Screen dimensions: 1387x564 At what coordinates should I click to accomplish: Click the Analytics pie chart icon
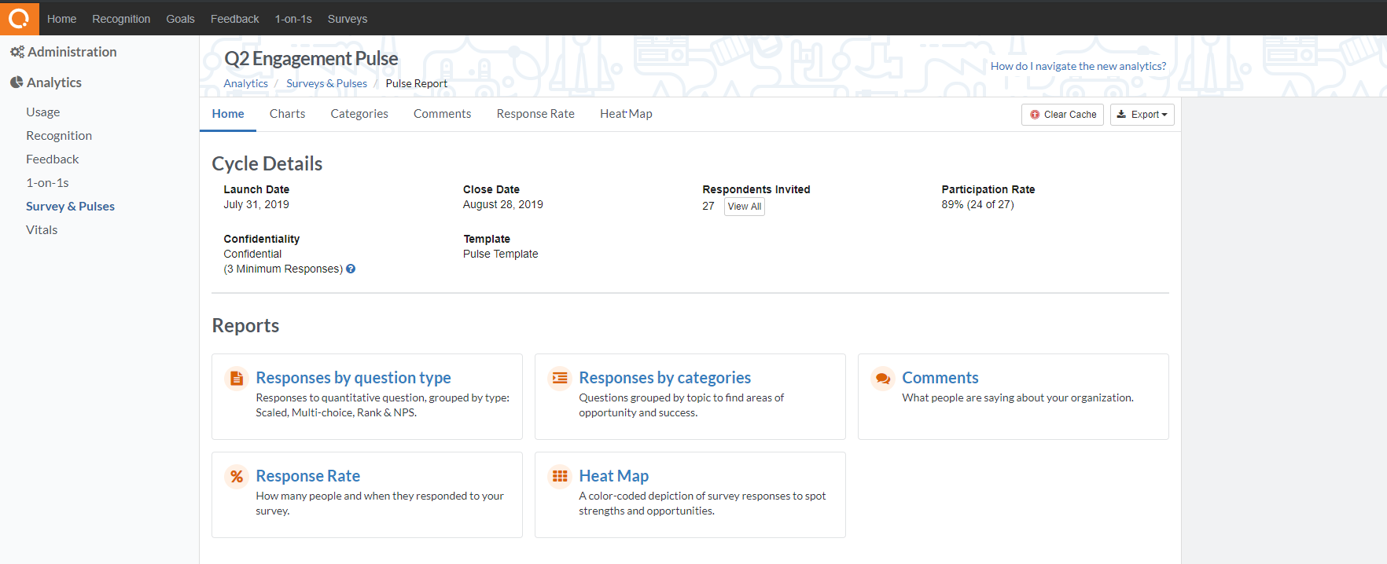point(17,82)
